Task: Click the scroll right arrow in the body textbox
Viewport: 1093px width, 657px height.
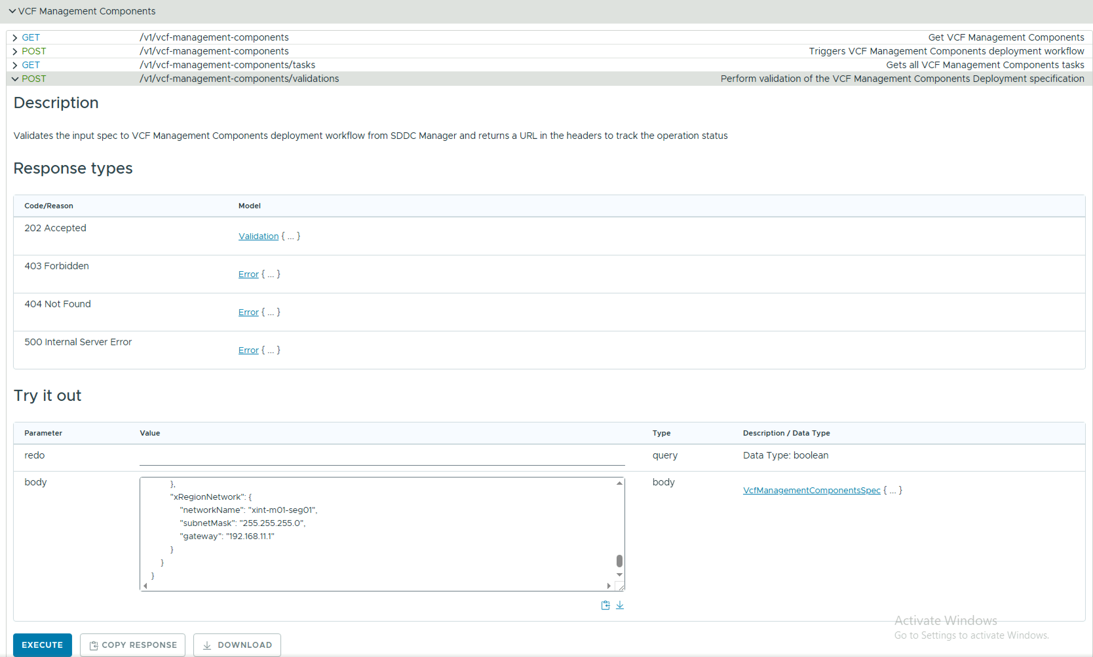Action: (x=609, y=586)
